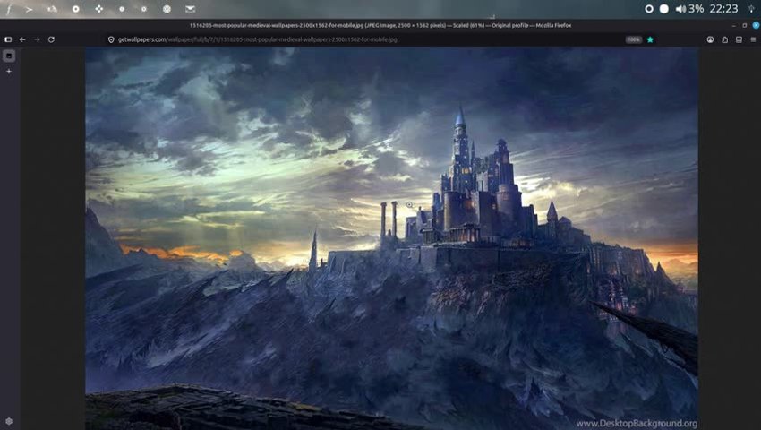Click the envelope mail icon in top panel
The height and width of the screenshot is (430, 761).
pyautogui.click(x=190, y=8)
